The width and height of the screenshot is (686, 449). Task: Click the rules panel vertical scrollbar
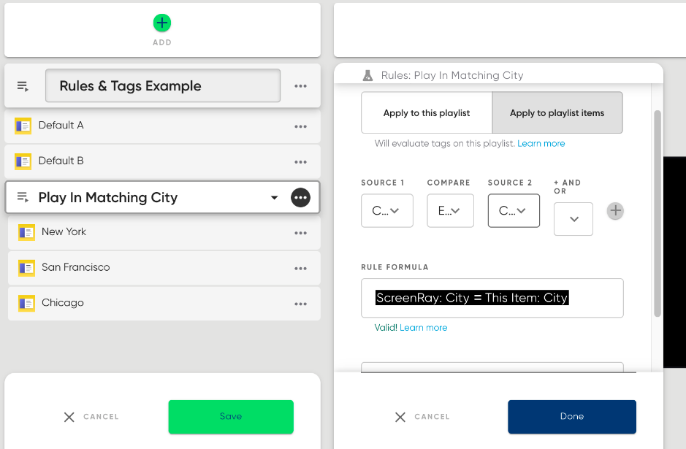[x=657, y=214]
